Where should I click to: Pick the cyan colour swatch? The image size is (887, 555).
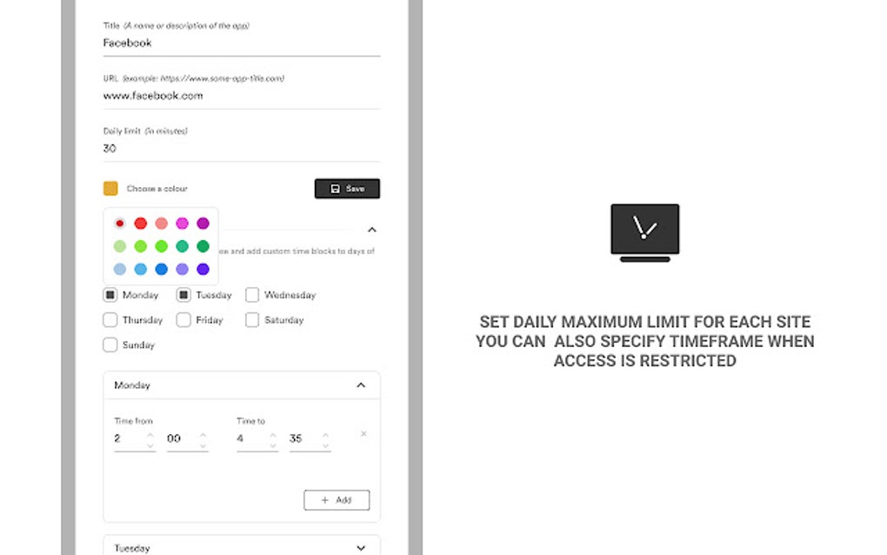pyautogui.click(x=140, y=269)
